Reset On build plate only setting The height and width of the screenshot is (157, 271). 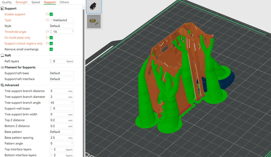pyautogui.click(x=47, y=38)
